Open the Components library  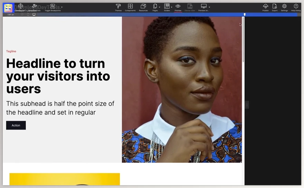pyautogui.click(x=130, y=7)
